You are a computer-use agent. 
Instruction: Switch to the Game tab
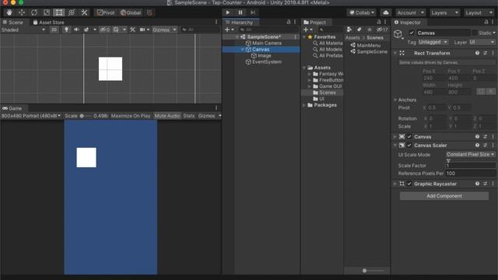point(12,108)
